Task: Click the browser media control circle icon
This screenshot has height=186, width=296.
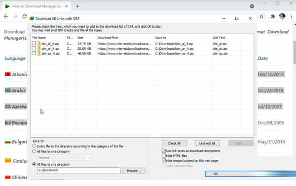Action: tap(252, 6)
